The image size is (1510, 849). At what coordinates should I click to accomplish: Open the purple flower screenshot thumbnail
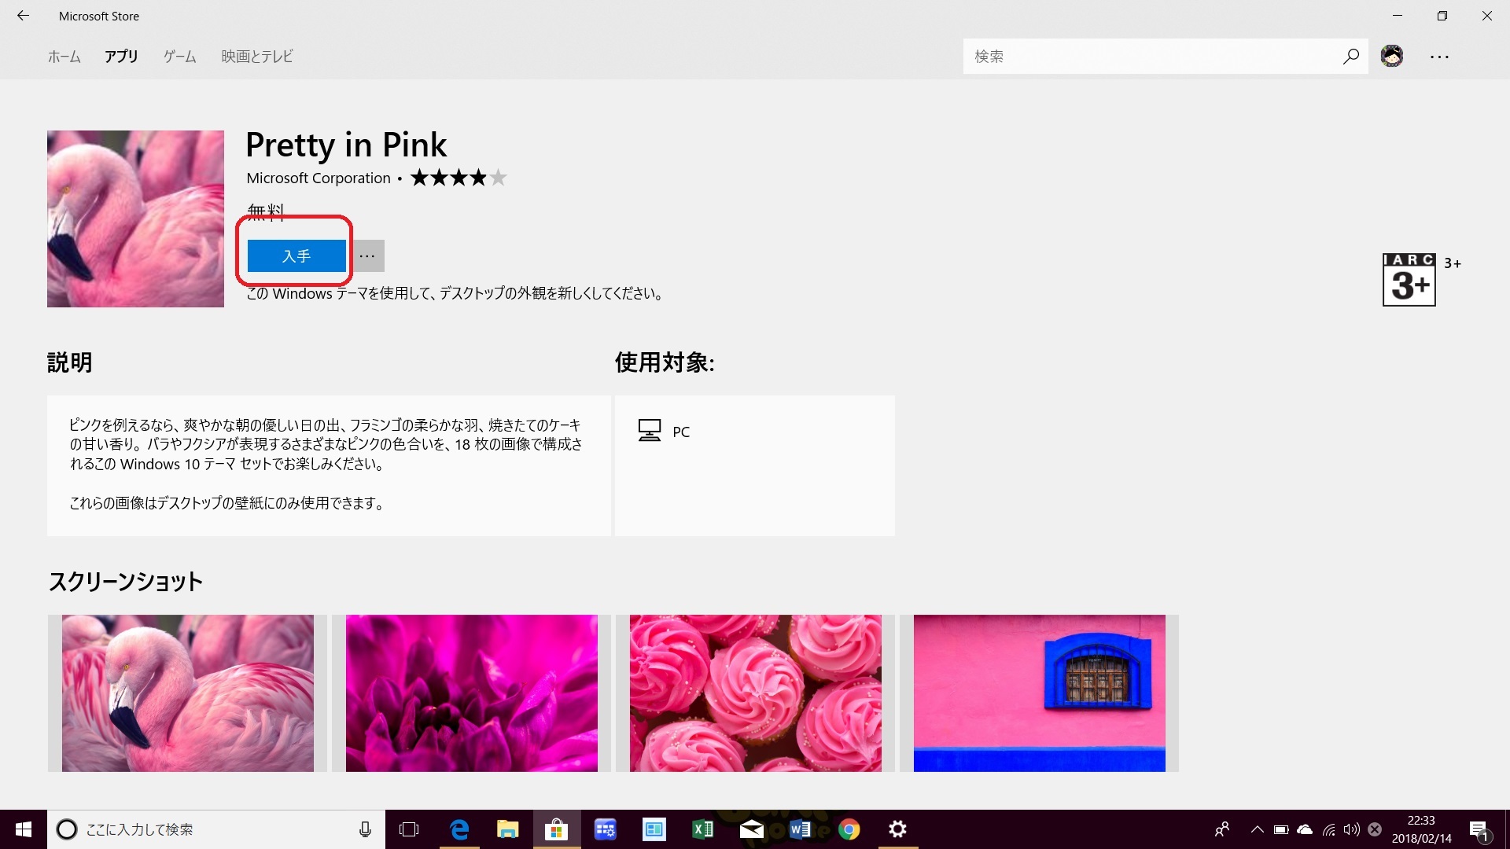472,693
